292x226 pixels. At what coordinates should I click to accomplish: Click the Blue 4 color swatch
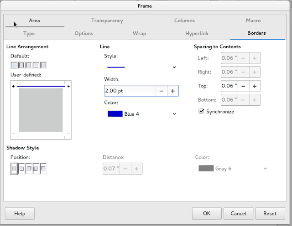[x=115, y=114]
